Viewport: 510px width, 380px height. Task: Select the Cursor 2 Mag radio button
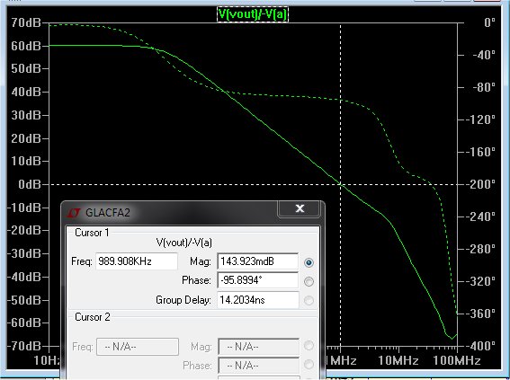click(x=309, y=345)
